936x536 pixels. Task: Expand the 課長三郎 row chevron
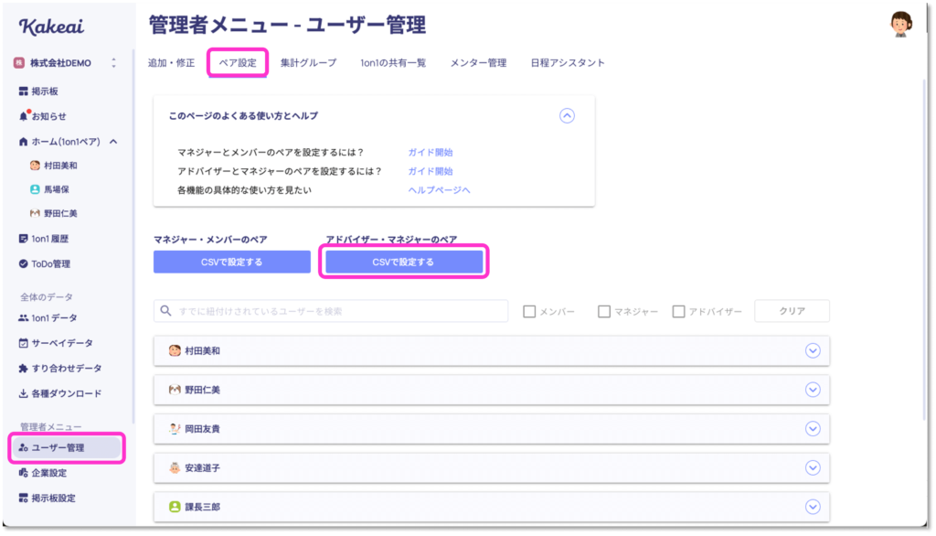point(813,507)
